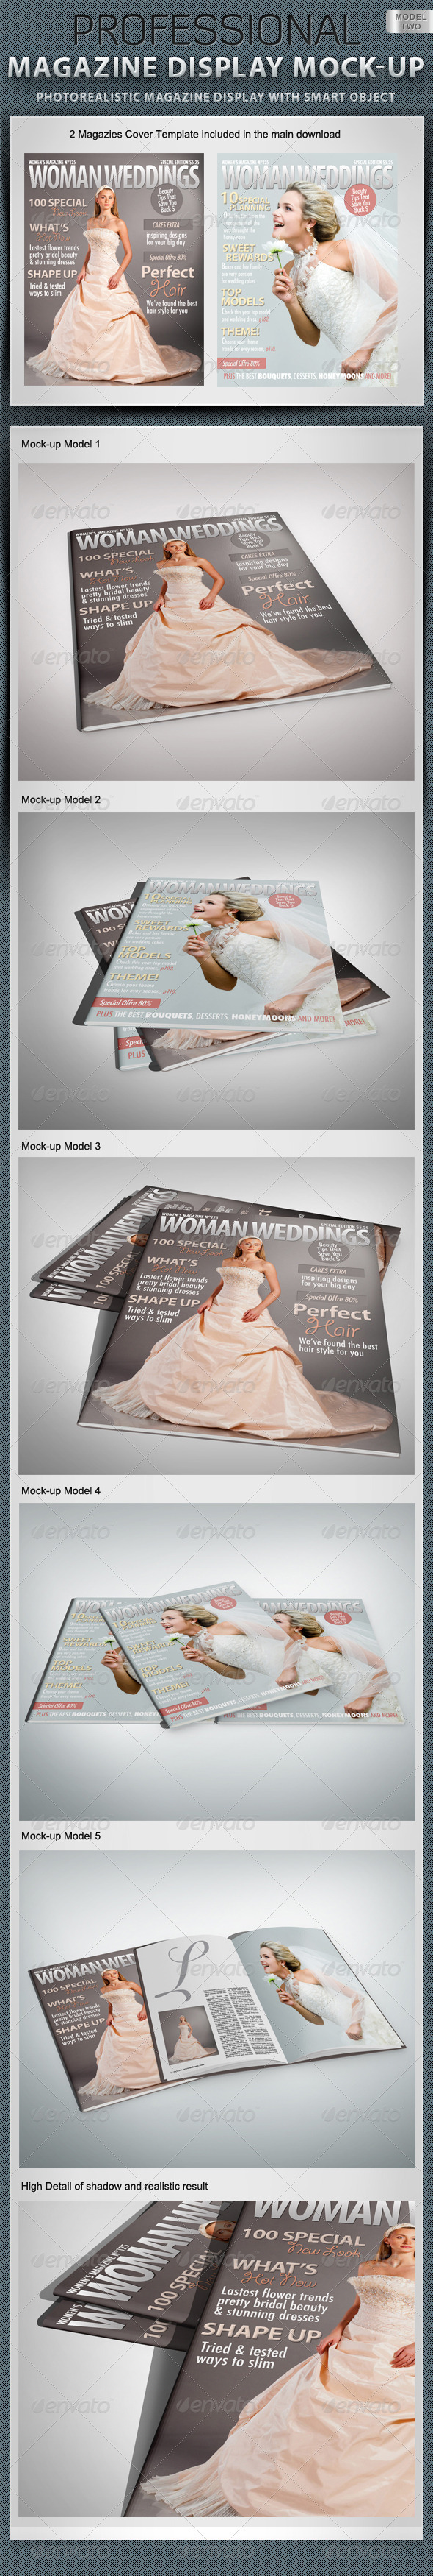Click the Mock-up Model 5 label
Viewport: 433px width, 2576px height.
tap(61, 1836)
